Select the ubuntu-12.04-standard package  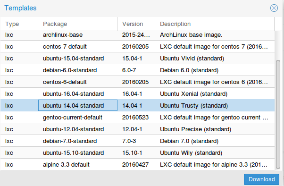click(73, 129)
